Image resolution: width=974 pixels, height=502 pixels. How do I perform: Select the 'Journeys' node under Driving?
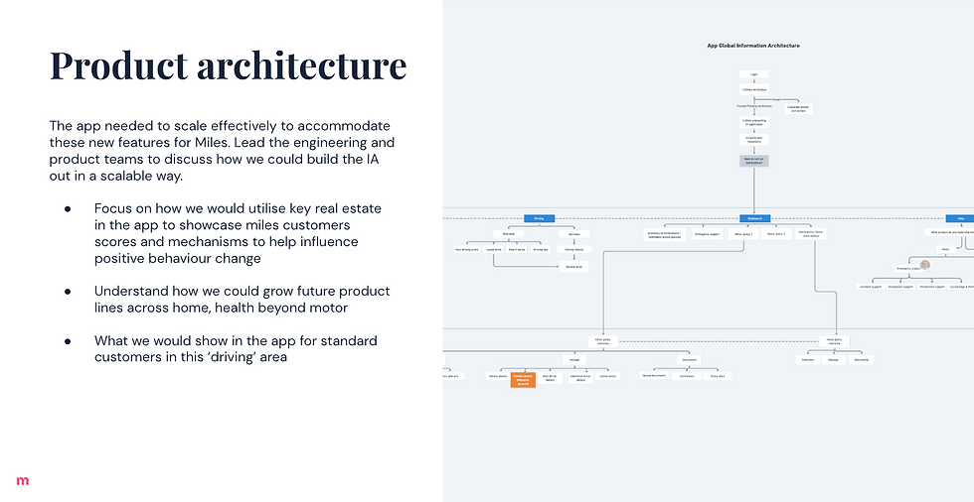pos(574,234)
